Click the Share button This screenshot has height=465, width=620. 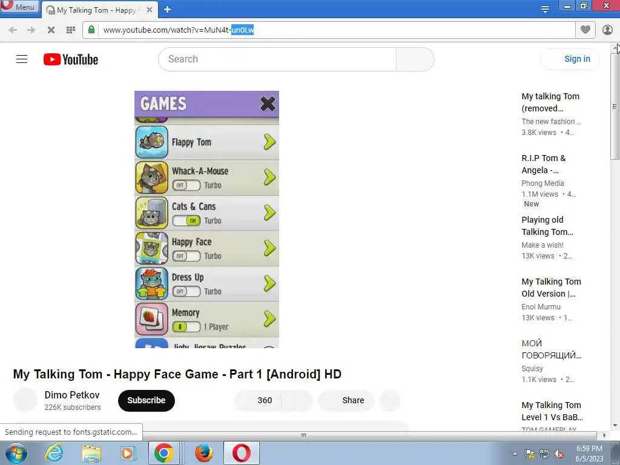coord(346,400)
